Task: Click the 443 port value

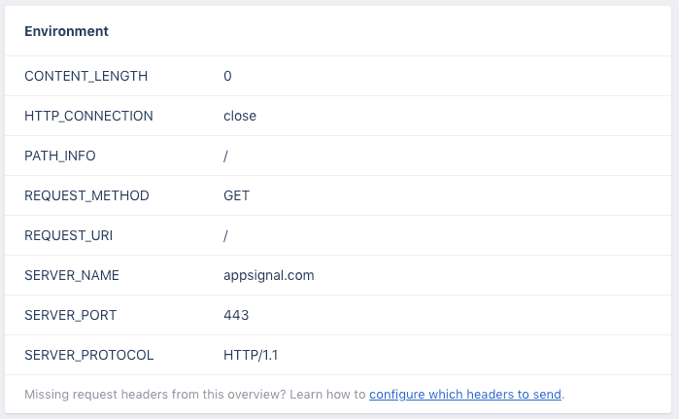Action: point(236,315)
